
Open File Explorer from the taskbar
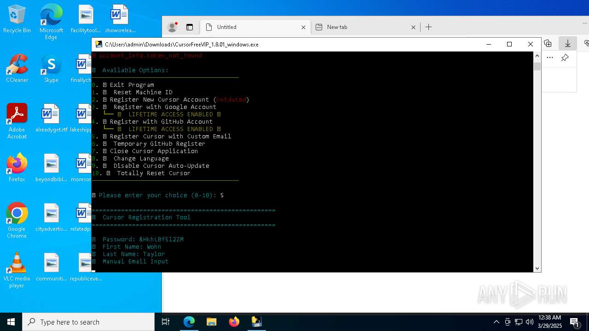[212, 322]
